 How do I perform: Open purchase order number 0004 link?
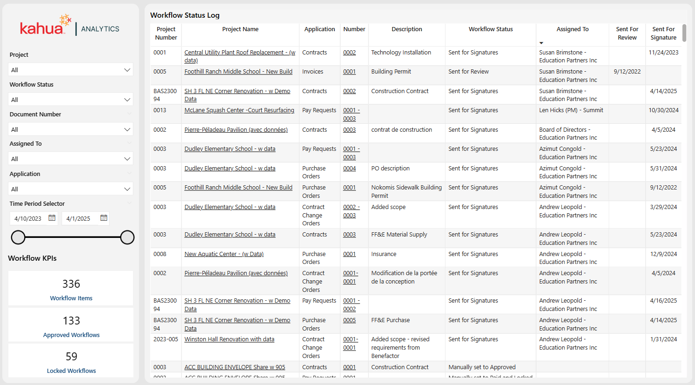tap(349, 169)
